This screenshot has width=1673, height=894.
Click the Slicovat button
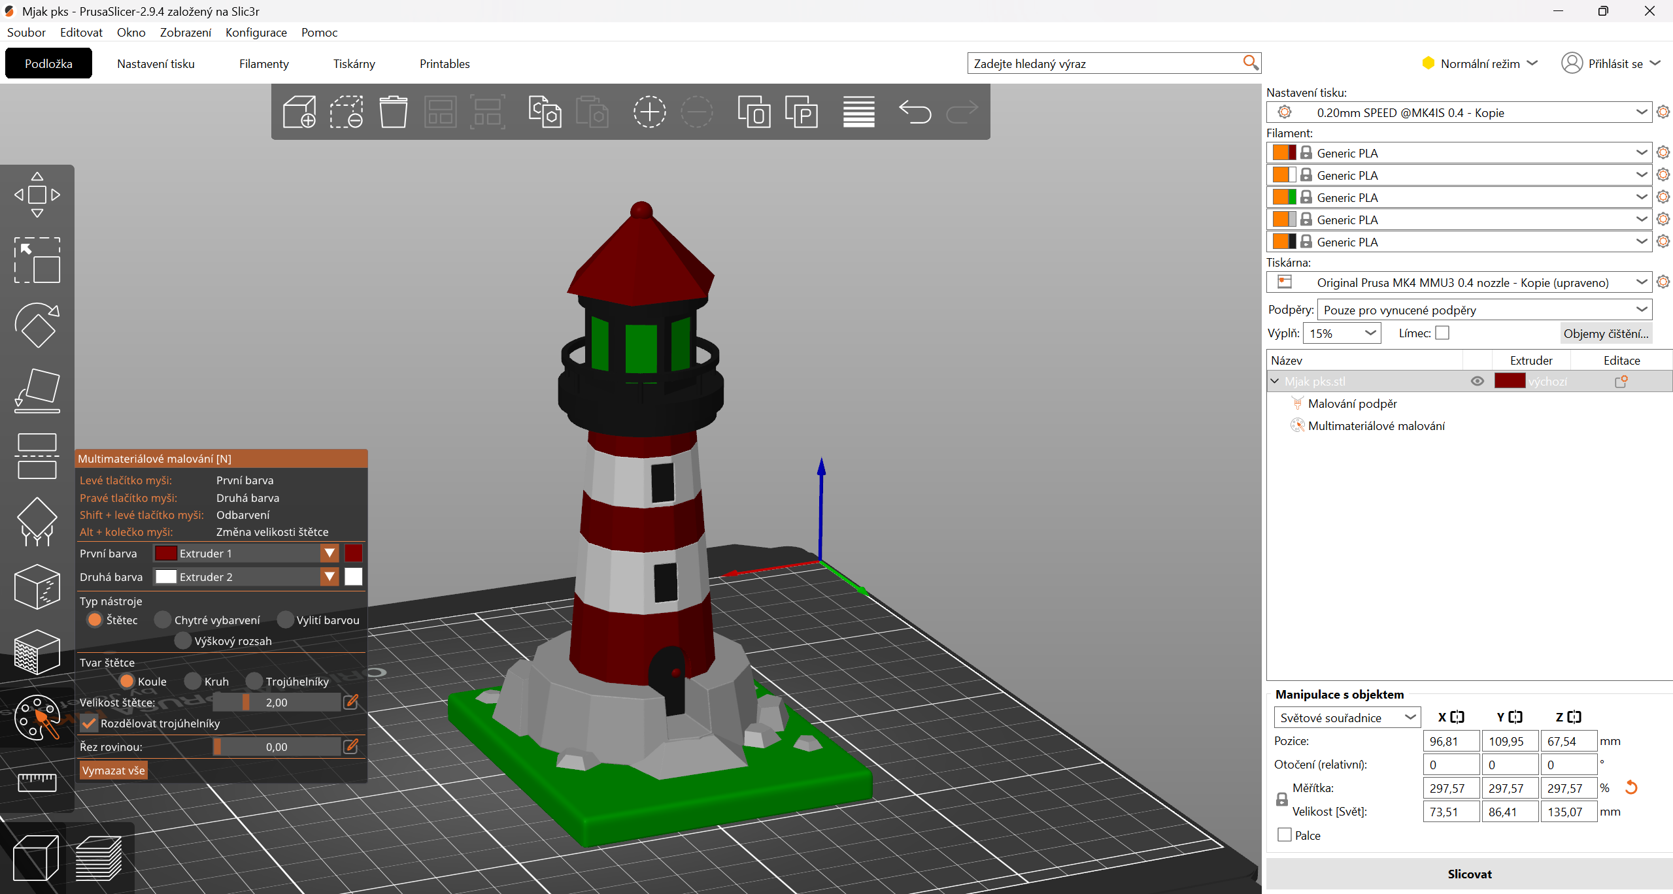pos(1469,874)
